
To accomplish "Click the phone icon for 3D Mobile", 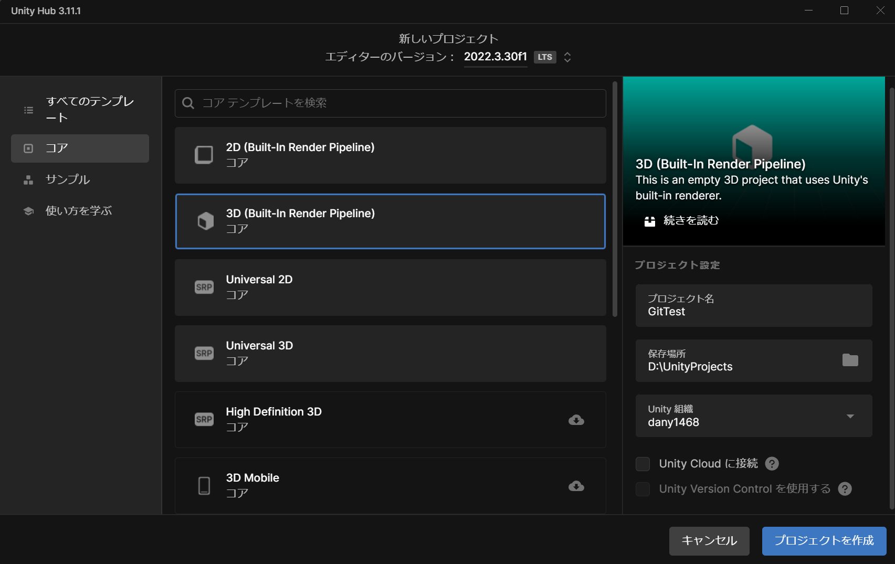I will [x=204, y=486].
